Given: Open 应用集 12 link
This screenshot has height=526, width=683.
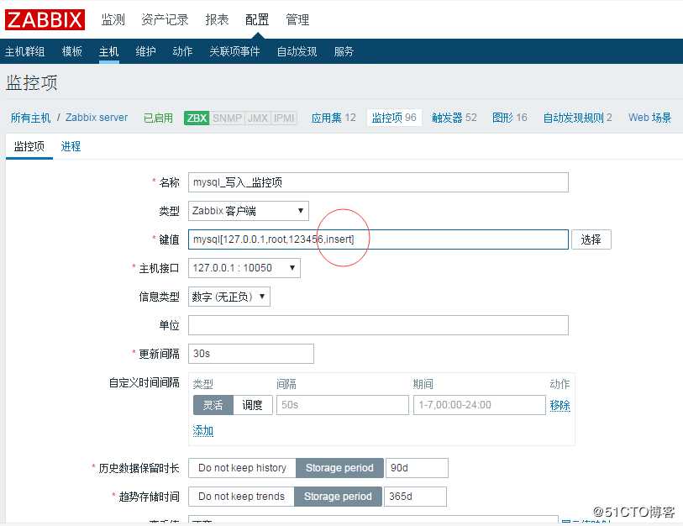Looking at the screenshot, I should (x=334, y=118).
